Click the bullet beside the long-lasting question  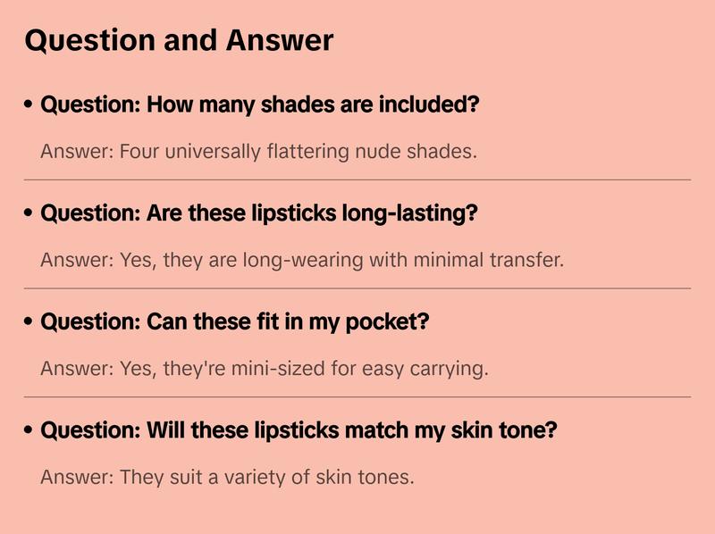[29, 214]
